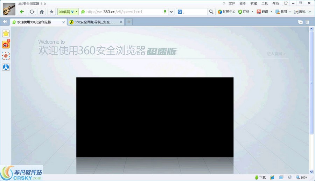Open the 收藏 menu
315x181 pixels.
pos(253,4)
